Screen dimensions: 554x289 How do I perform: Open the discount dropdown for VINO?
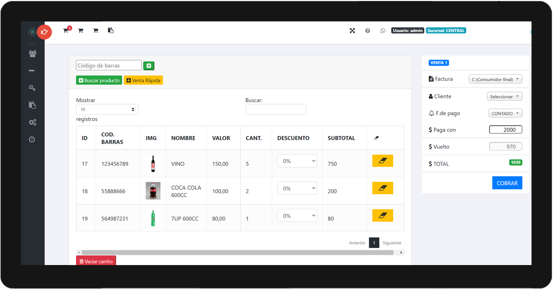[x=297, y=161]
